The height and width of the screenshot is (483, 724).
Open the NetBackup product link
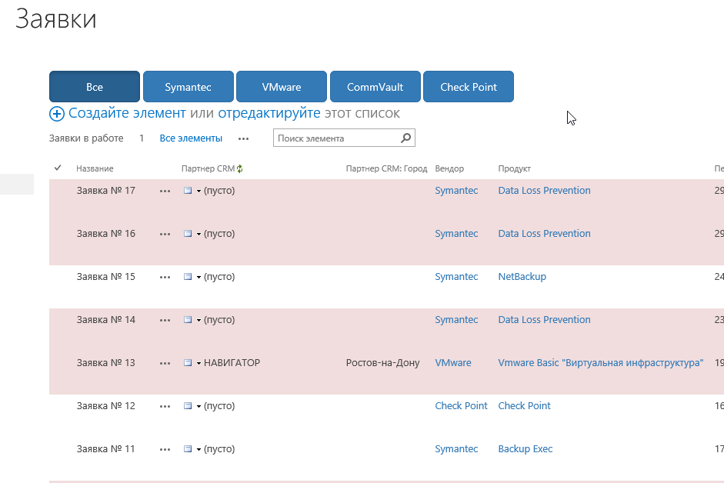click(x=522, y=277)
